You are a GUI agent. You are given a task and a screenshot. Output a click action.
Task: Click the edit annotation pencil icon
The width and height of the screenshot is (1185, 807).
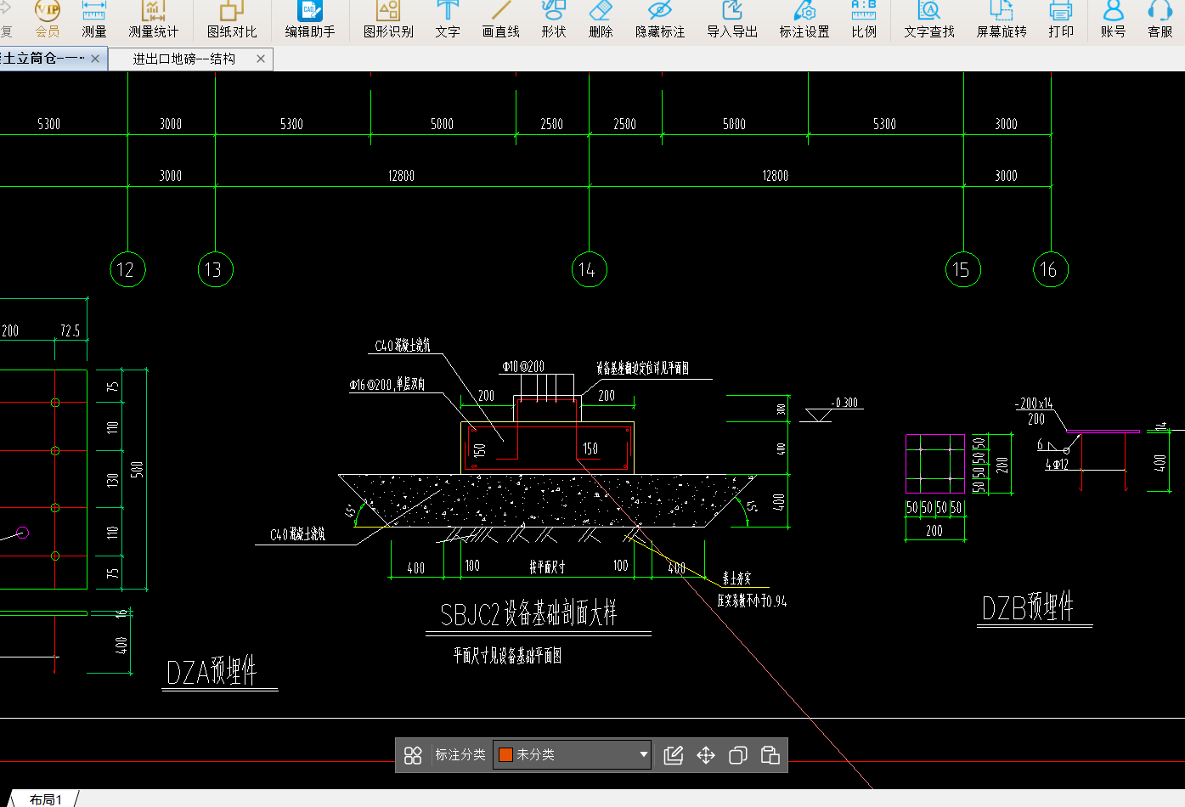click(x=674, y=755)
